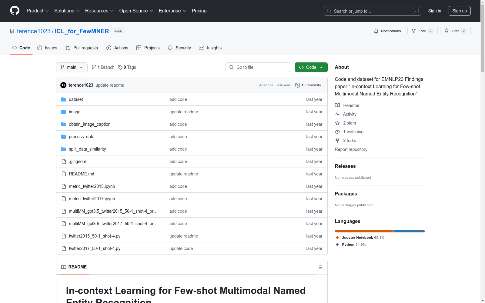Image resolution: width=485 pixels, height=303 pixels.
Task: Click the Activity pulse icon
Action: [x=337, y=114]
